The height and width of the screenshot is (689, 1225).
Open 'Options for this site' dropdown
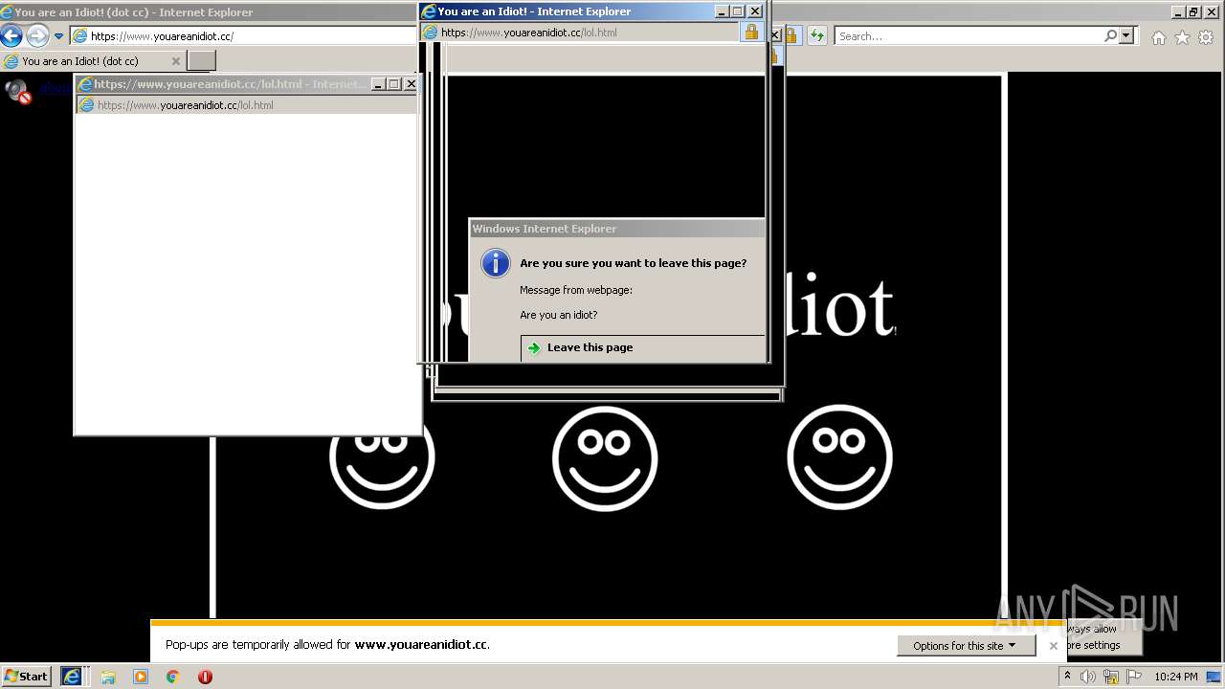click(966, 646)
